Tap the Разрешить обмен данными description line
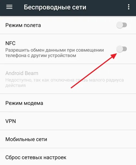Image resolution: width=136 pixels, height=165 pixels. pos(55,50)
